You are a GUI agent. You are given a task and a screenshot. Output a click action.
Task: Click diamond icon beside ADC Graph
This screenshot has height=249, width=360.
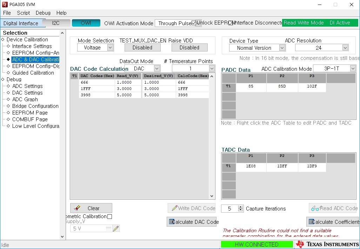click(8, 99)
